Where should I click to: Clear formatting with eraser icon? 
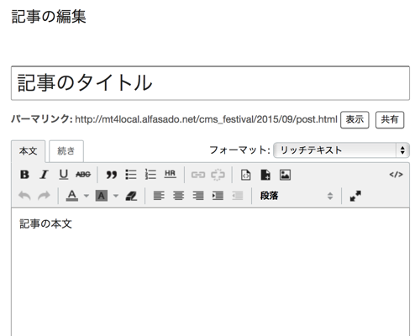coord(131,196)
